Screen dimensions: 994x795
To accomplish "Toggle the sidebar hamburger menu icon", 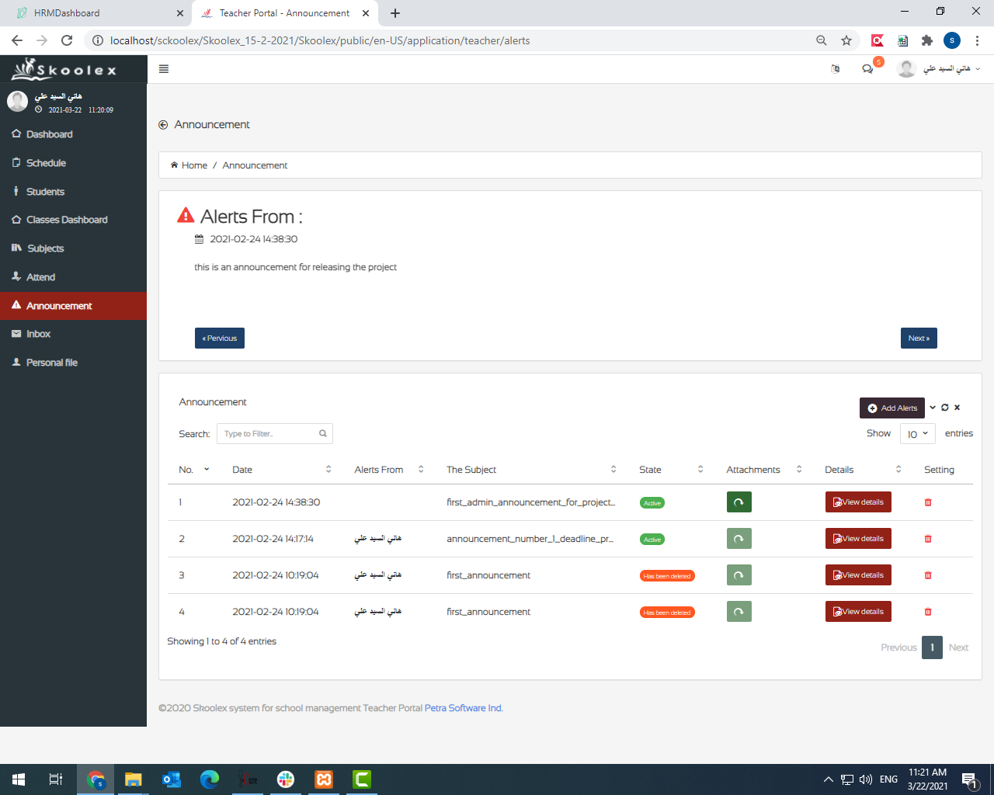I will tap(163, 69).
